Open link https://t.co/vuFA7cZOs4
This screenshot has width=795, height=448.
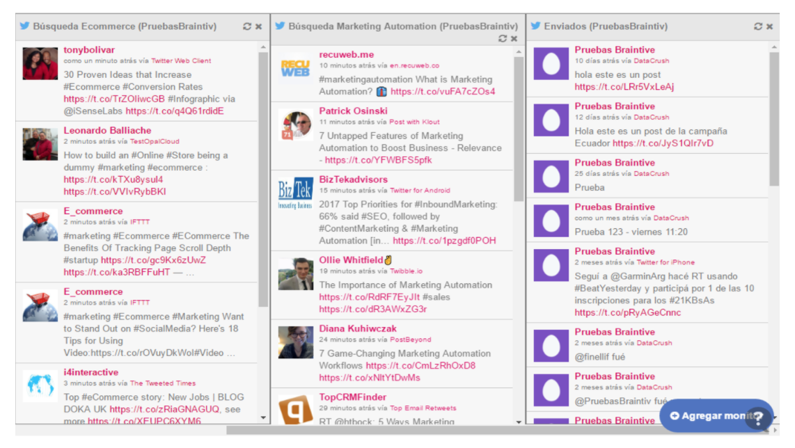click(x=443, y=92)
